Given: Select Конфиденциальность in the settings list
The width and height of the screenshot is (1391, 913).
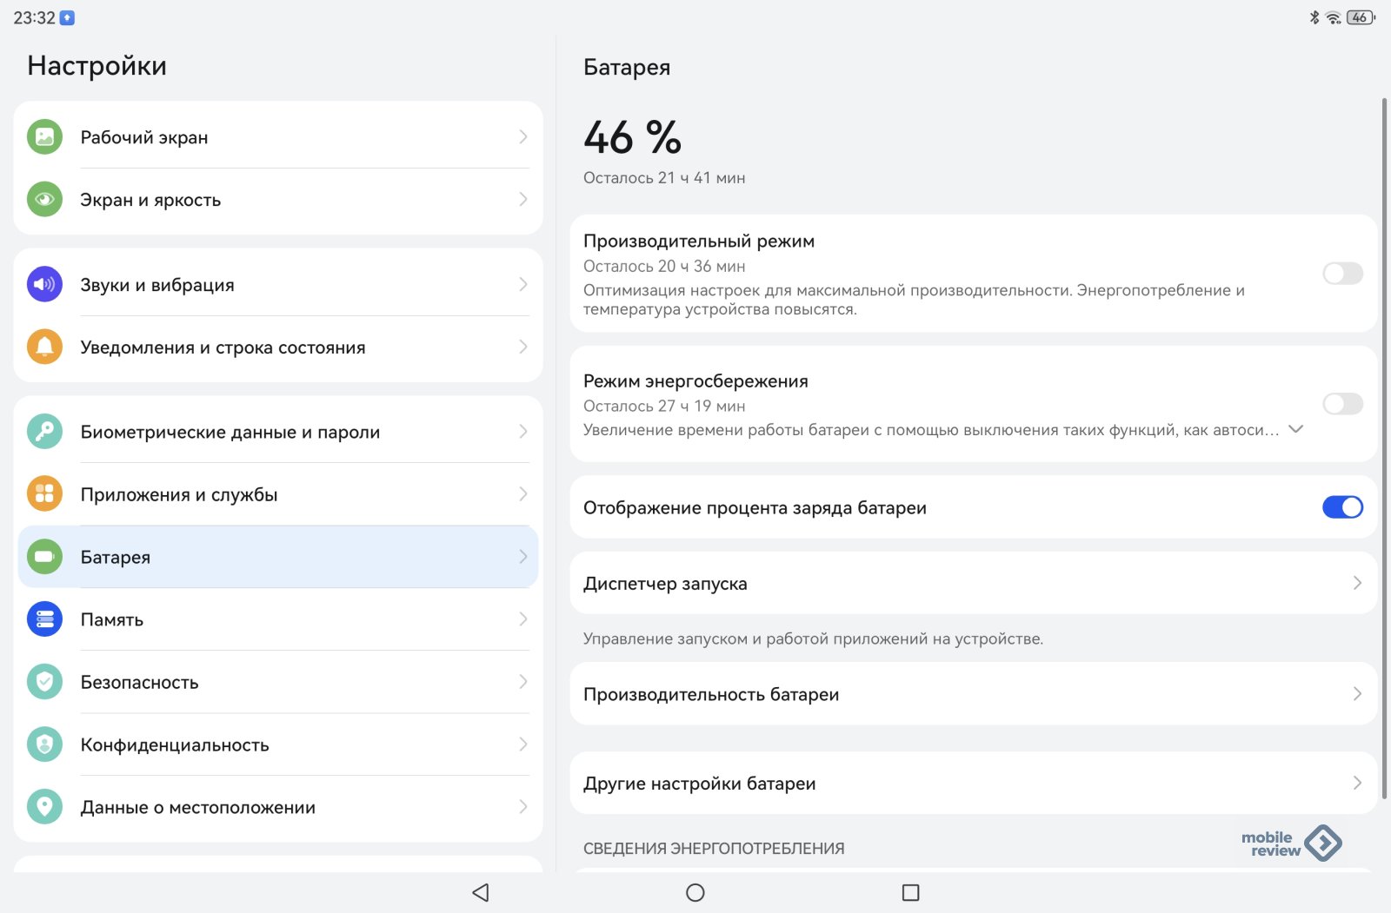Looking at the screenshot, I should click(x=175, y=745).
